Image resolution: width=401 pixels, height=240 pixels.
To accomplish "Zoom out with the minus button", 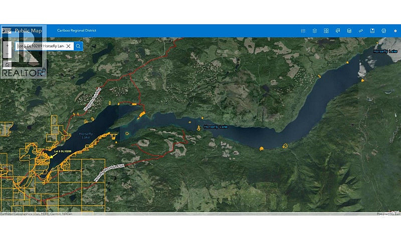I will pos(7,54).
